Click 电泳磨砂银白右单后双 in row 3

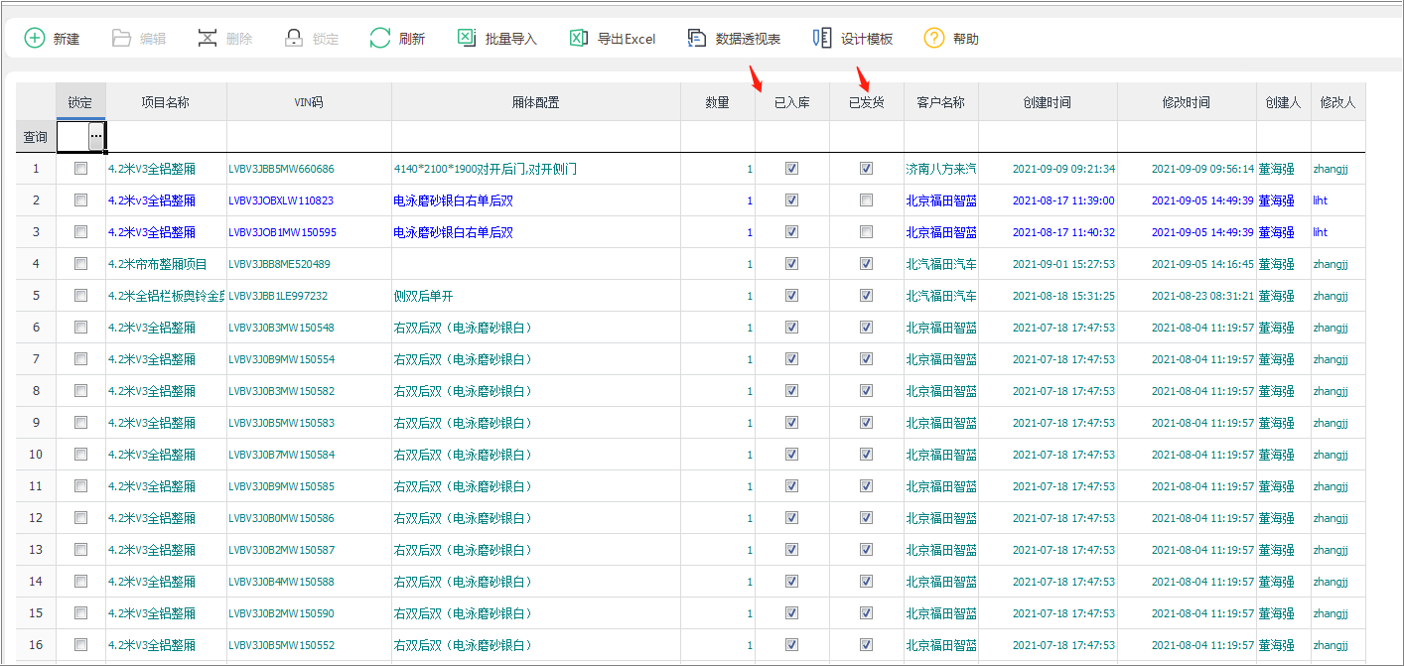pyautogui.click(x=454, y=232)
